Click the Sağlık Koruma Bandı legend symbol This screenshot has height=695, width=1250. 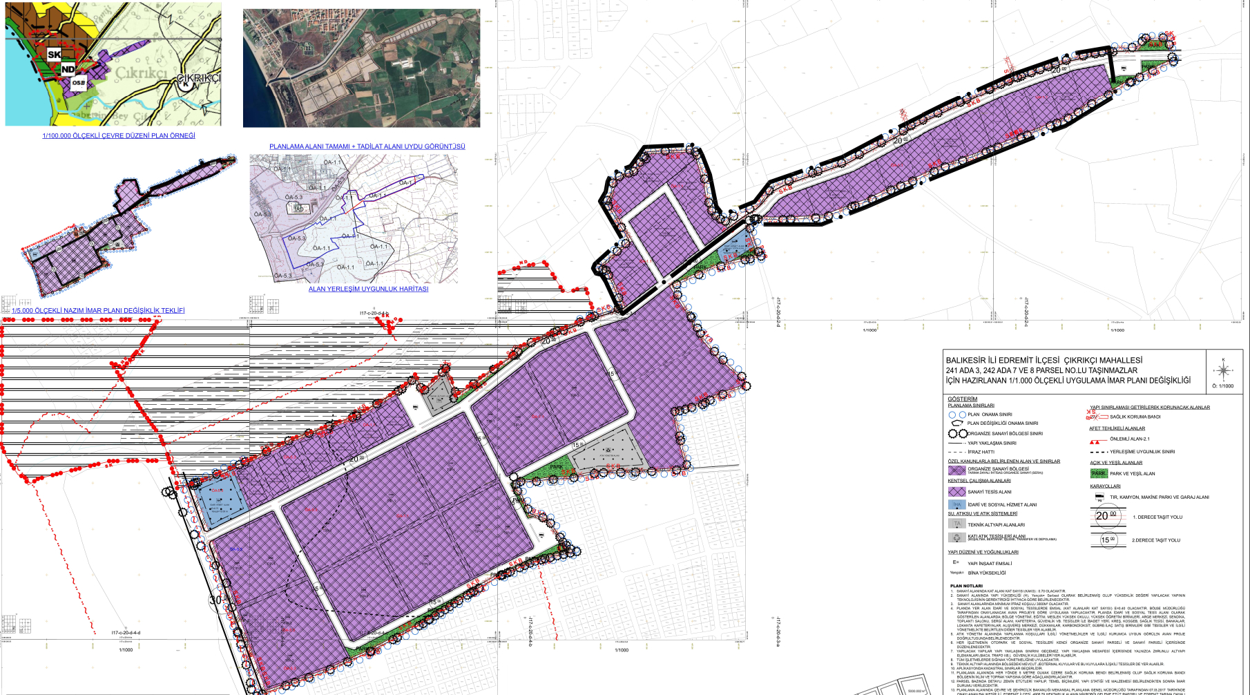coord(1096,417)
